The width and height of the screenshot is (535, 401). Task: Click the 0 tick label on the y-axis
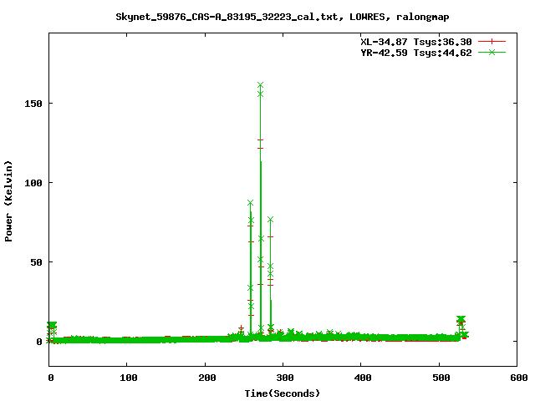click(39, 342)
